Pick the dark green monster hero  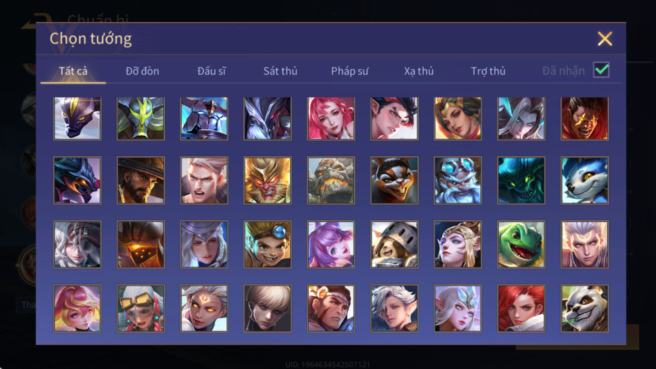point(521,180)
